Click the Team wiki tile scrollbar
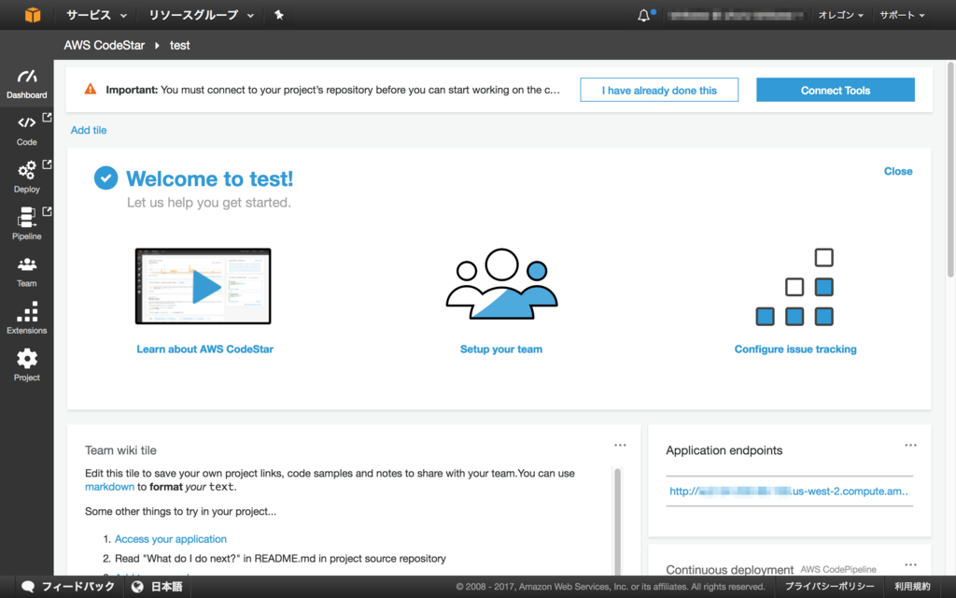The height and width of the screenshot is (598, 956). pos(617,521)
